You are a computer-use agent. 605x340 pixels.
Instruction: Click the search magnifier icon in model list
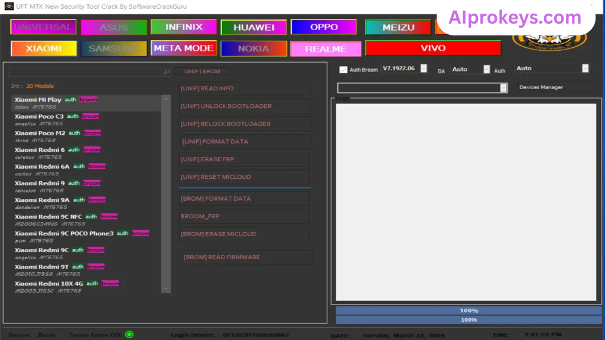166,72
